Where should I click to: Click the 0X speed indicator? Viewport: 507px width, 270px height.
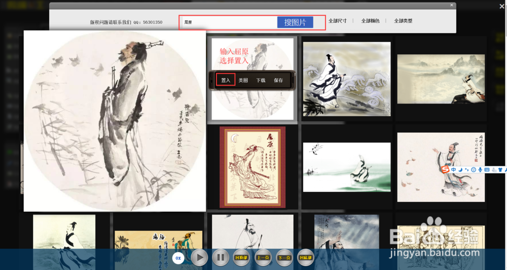(178, 258)
